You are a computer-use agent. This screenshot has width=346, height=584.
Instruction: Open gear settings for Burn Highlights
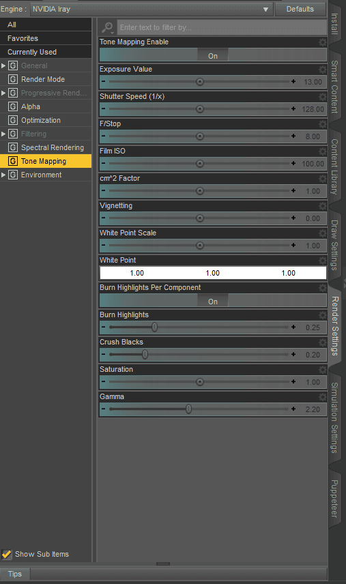coord(323,315)
